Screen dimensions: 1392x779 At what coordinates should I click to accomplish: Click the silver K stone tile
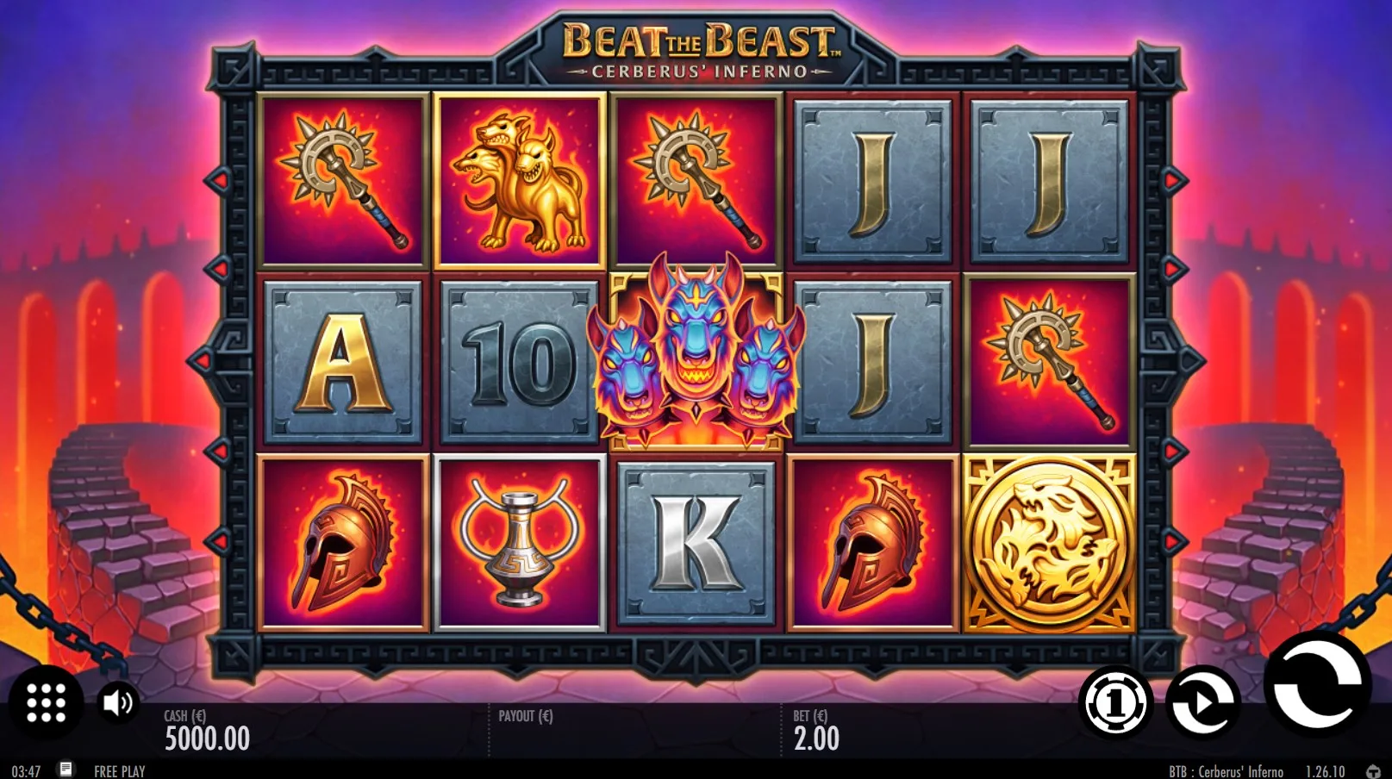696,543
